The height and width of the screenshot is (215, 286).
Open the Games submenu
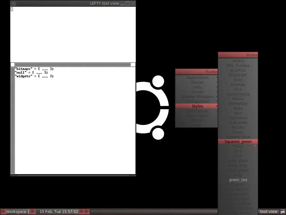point(196,82)
